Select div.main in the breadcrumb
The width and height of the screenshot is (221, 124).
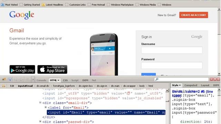point(115,86)
